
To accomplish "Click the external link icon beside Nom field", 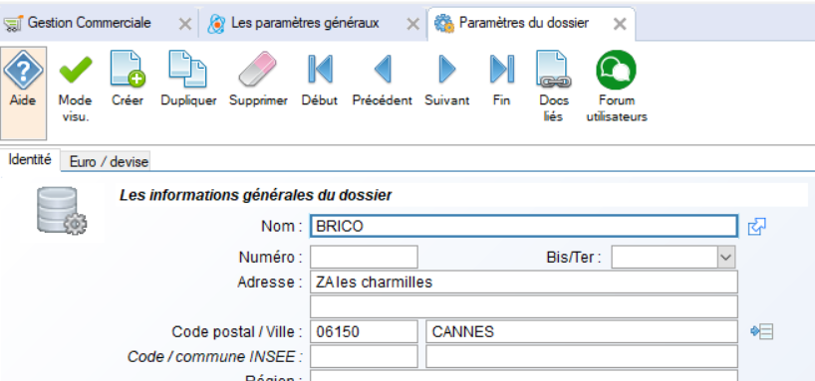I will pyautogui.click(x=756, y=227).
